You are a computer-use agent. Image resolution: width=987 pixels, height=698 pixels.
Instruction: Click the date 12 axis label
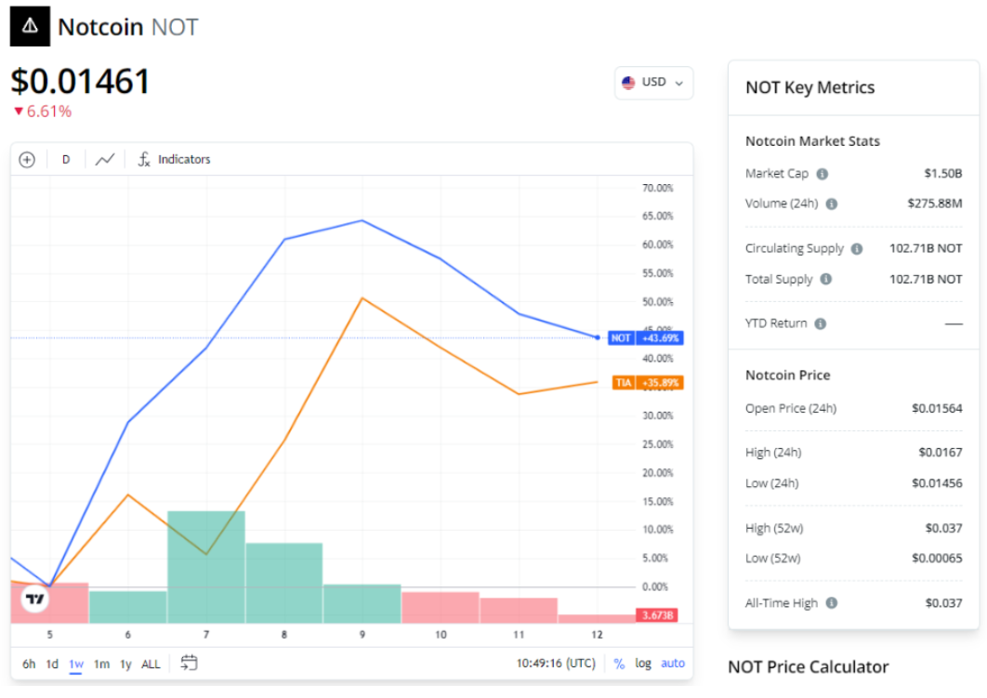(x=597, y=635)
